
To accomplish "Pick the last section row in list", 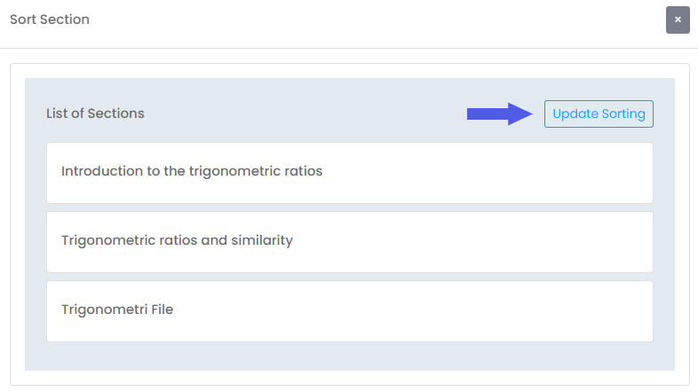I will (x=349, y=310).
